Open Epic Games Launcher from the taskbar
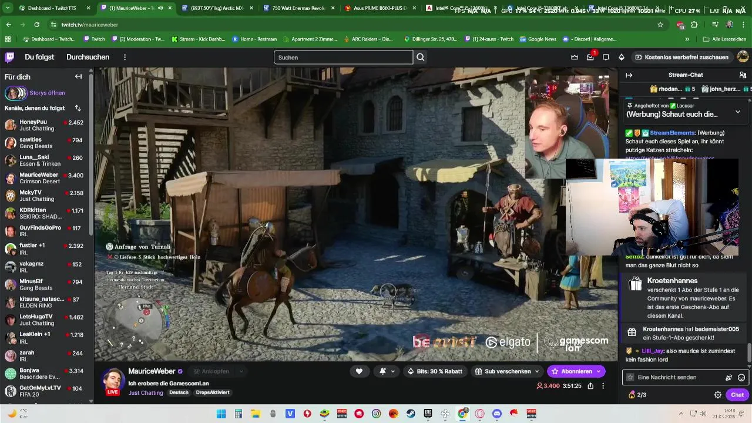The width and height of the screenshot is (752, 423). click(428, 414)
